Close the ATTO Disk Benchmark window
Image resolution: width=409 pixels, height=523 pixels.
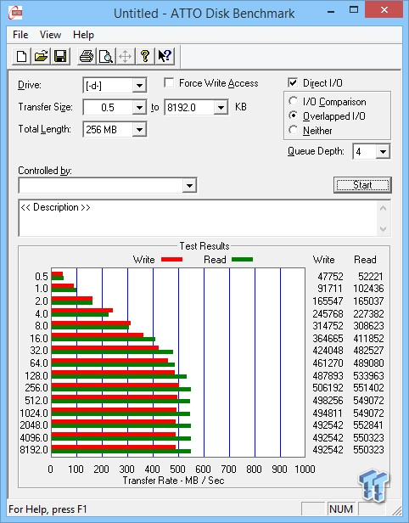coord(384,10)
